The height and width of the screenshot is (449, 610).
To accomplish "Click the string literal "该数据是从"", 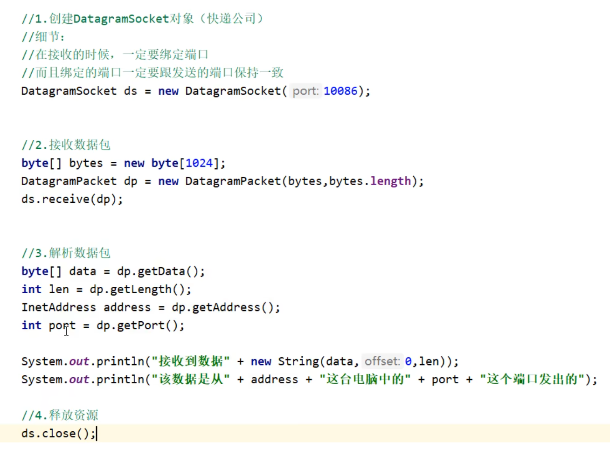I will 190,380.
